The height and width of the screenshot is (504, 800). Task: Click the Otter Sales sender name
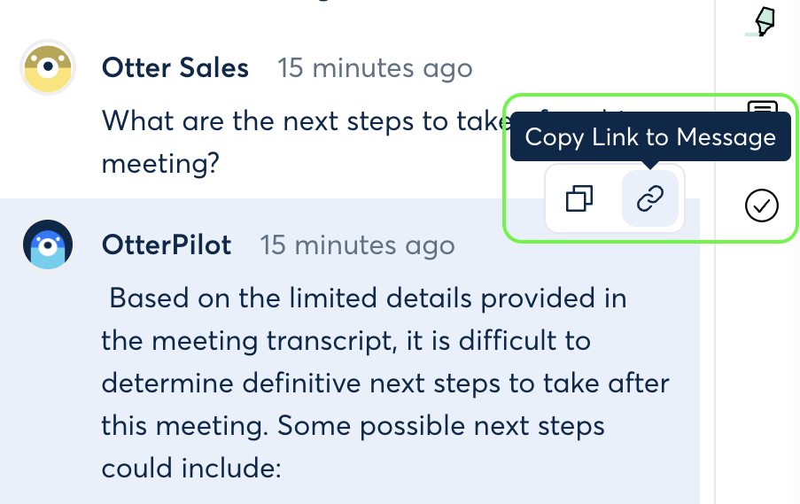click(175, 68)
